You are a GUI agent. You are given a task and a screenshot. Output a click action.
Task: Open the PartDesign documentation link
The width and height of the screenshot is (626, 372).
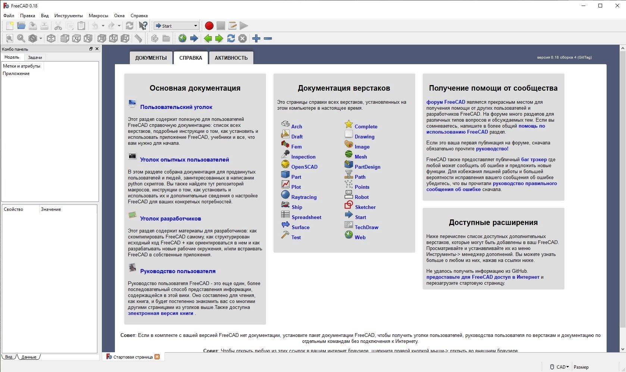click(x=367, y=167)
